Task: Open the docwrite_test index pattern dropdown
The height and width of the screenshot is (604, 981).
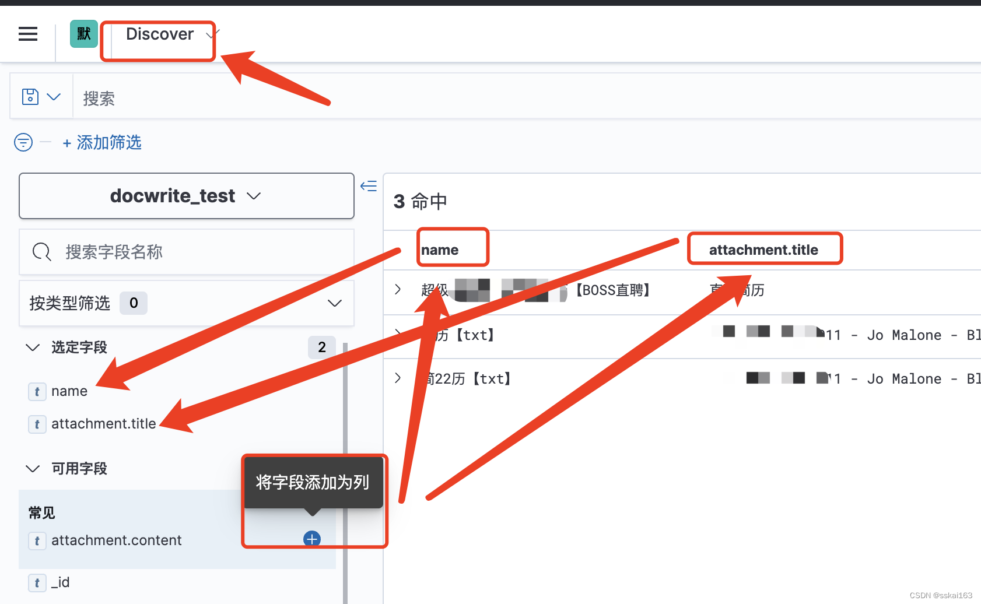Action: (x=187, y=196)
